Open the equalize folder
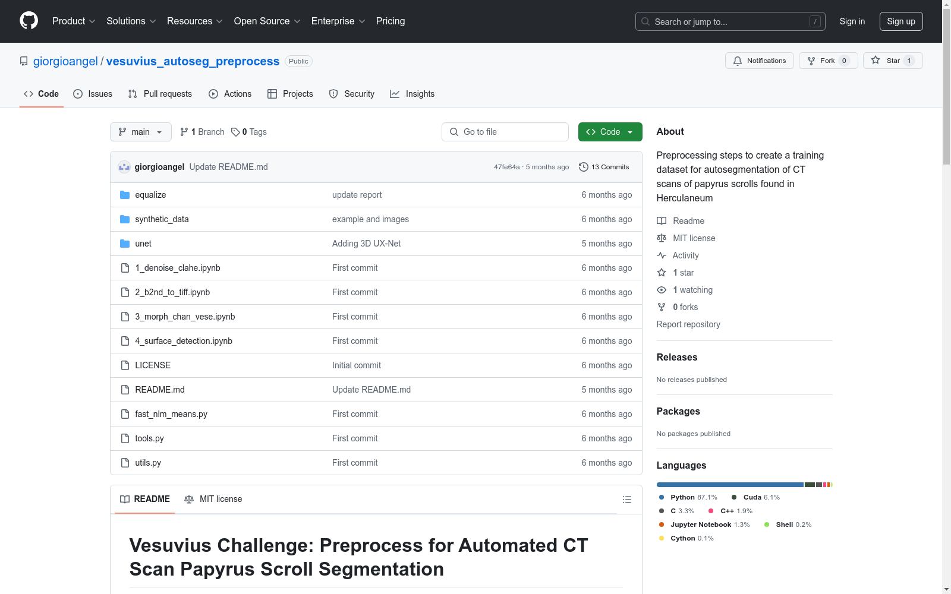This screenshot has width=951, height=594. pos(150,195)
